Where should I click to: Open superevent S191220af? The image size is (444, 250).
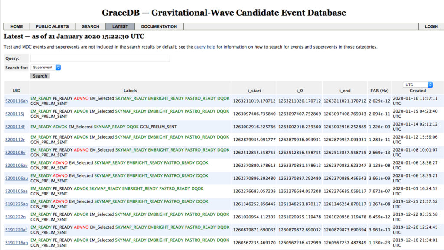[16, 230]
